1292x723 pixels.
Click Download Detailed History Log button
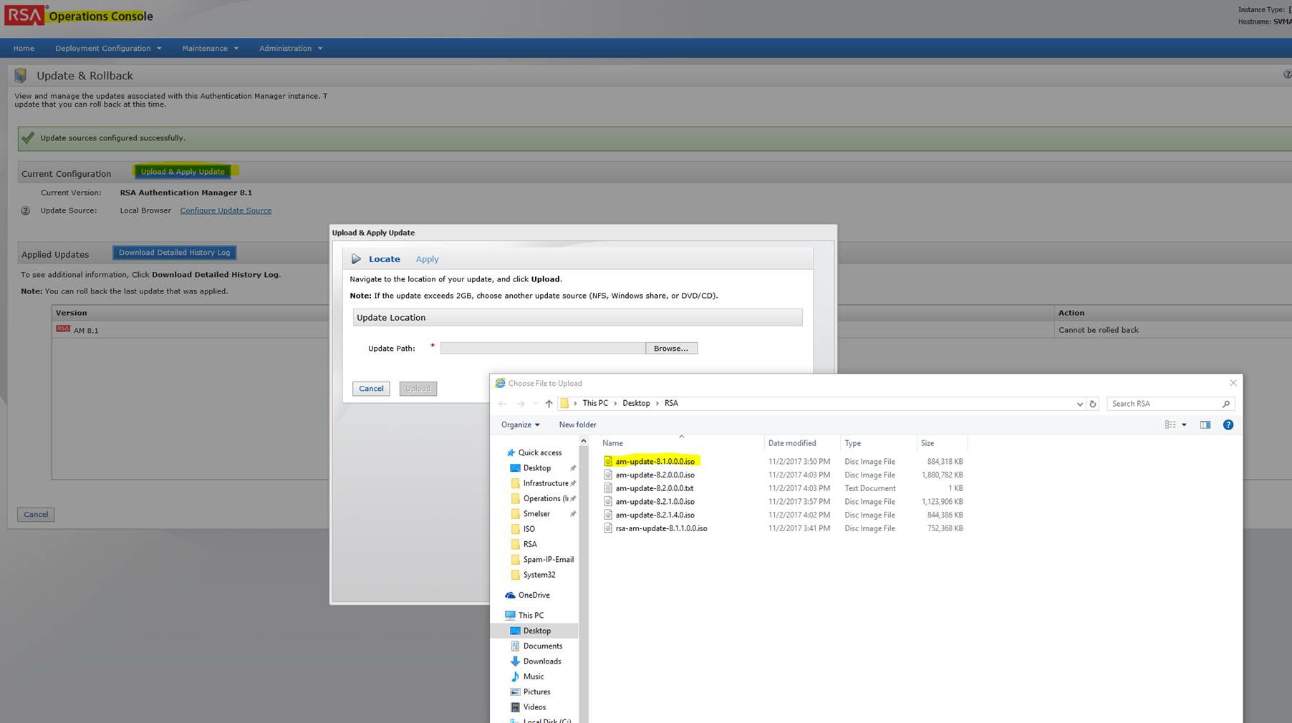click(174, 253)
